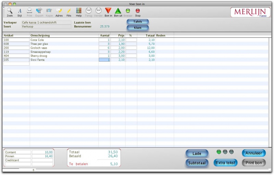This screenshot has width=274, height=175.
Task: Select the Aantal field for Sissi Fanta
Action: click(104, 60)
